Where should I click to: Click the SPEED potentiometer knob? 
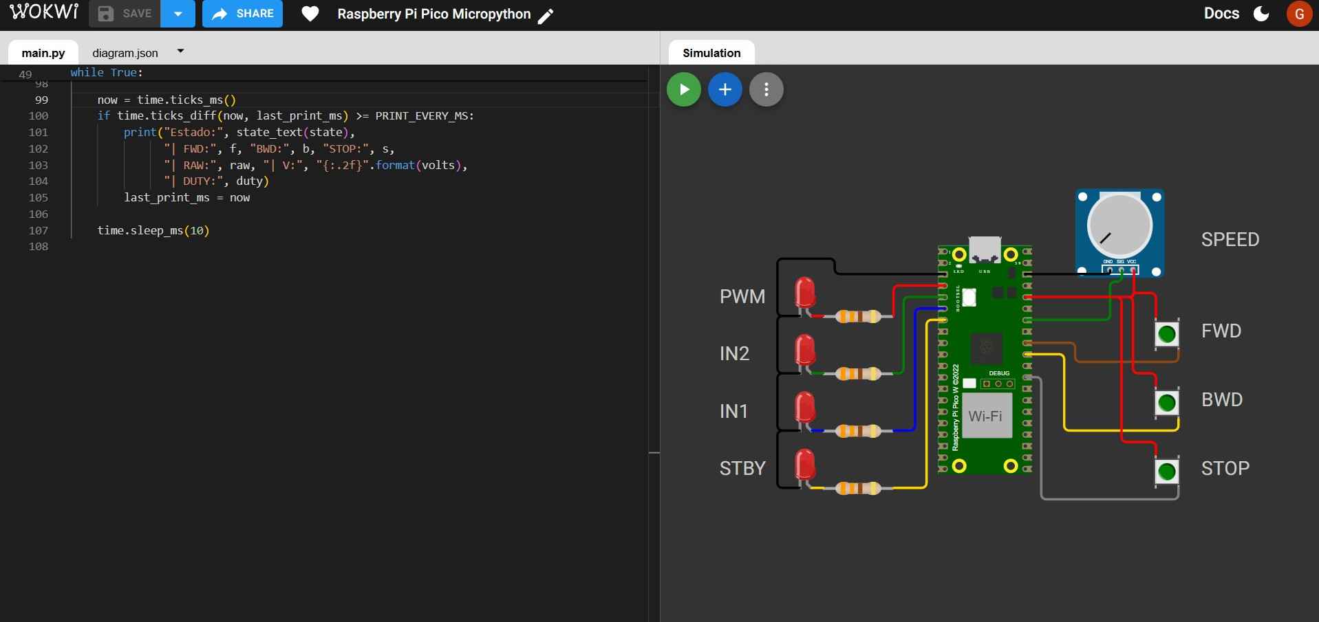[1119, 225]
